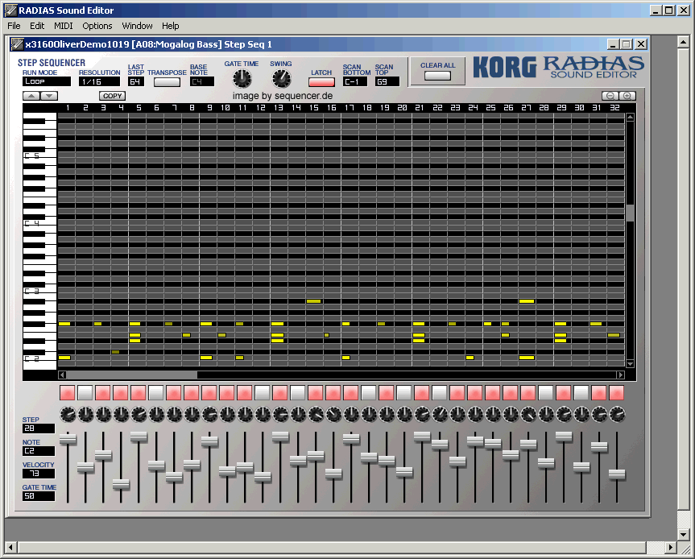695x559 pixels.
Task: Open the Help menu
Action: tap(170, 26)
